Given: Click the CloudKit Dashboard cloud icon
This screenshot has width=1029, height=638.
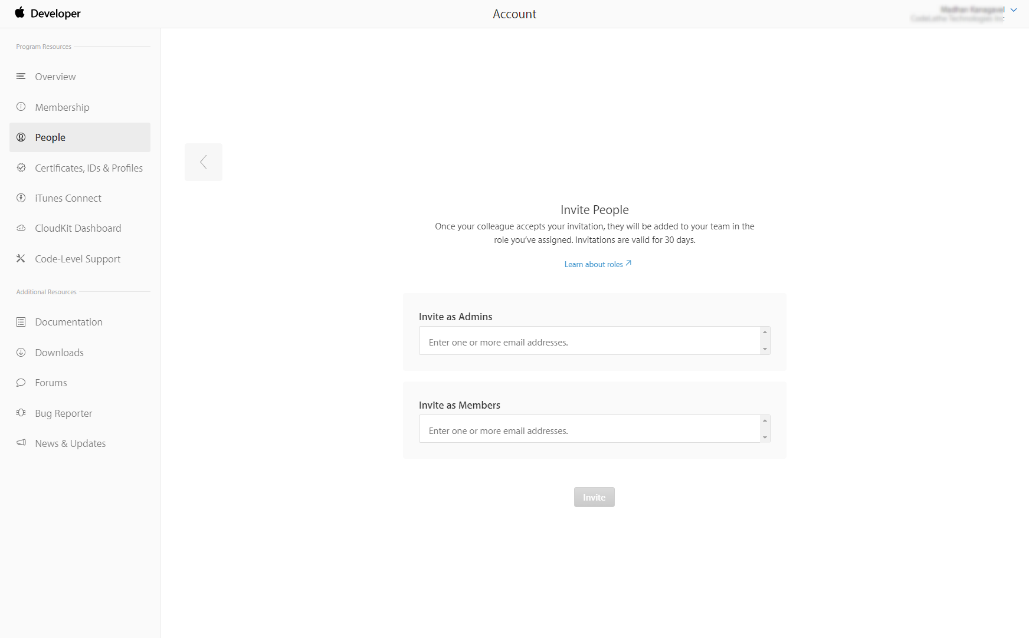Looking at the screenshot, I should tap(21, 228).
